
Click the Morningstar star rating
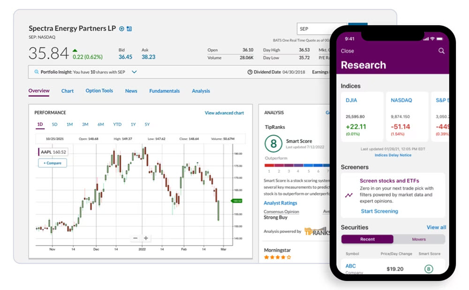click(277, 257)
